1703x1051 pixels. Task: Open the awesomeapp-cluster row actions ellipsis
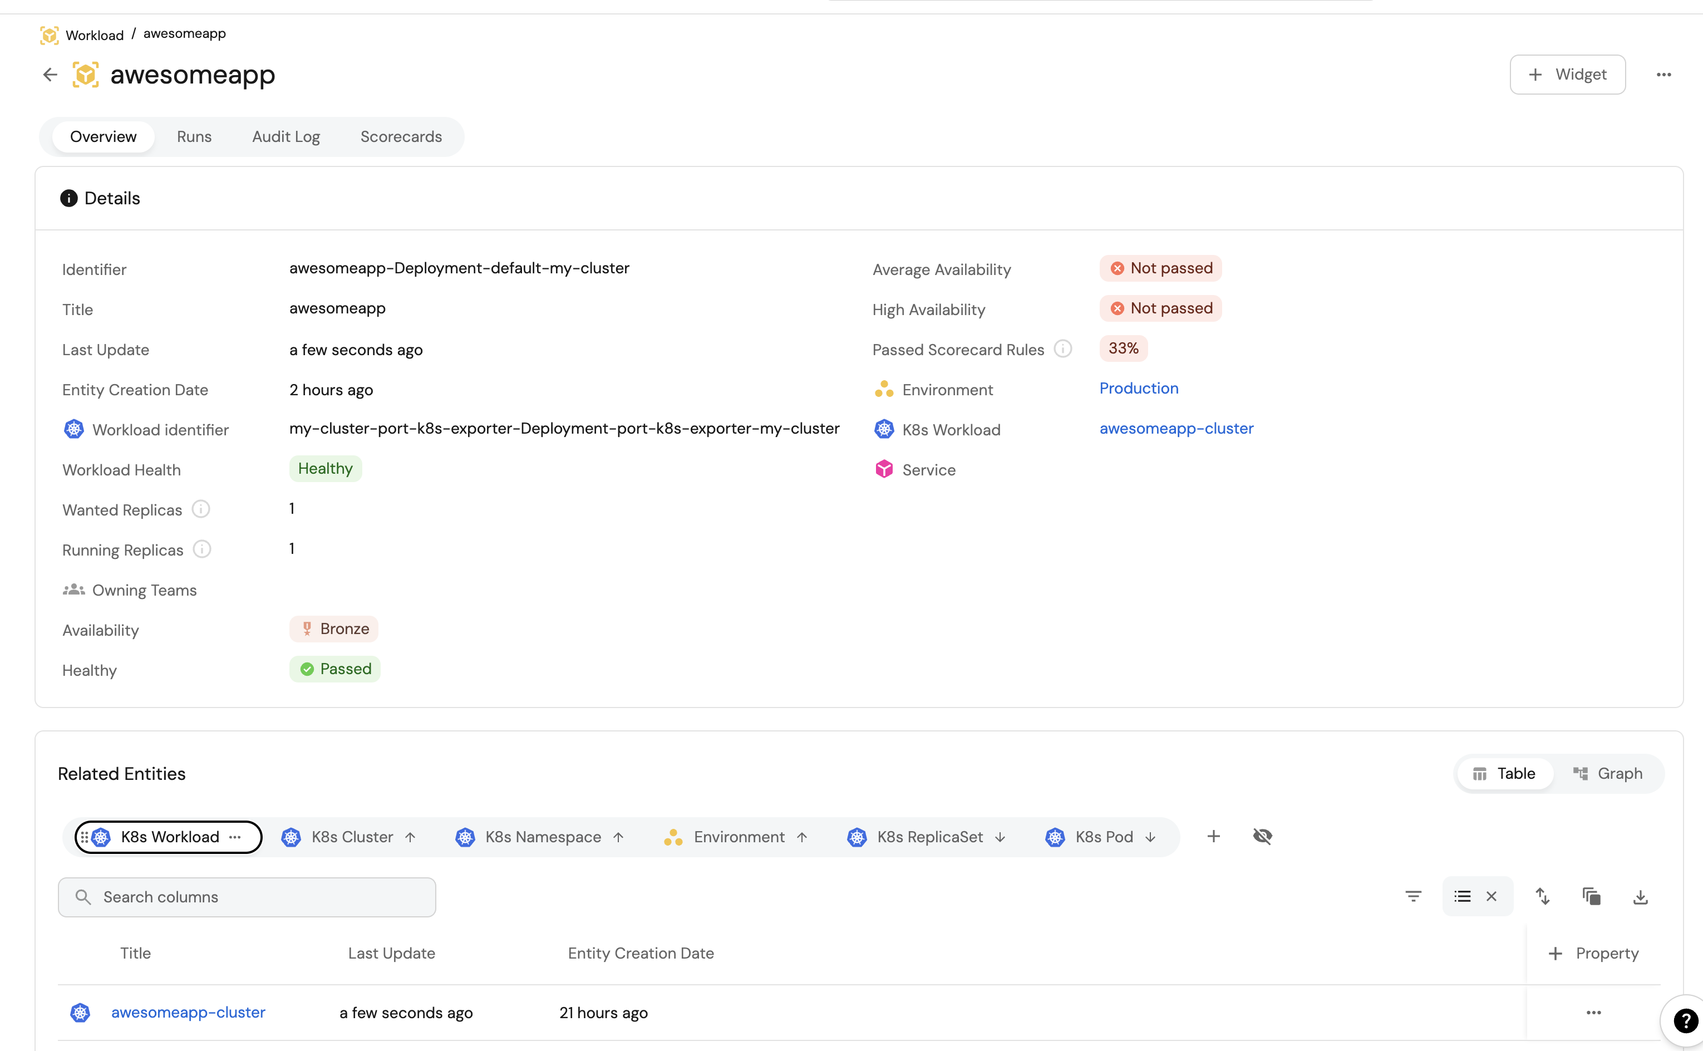1593,1013
